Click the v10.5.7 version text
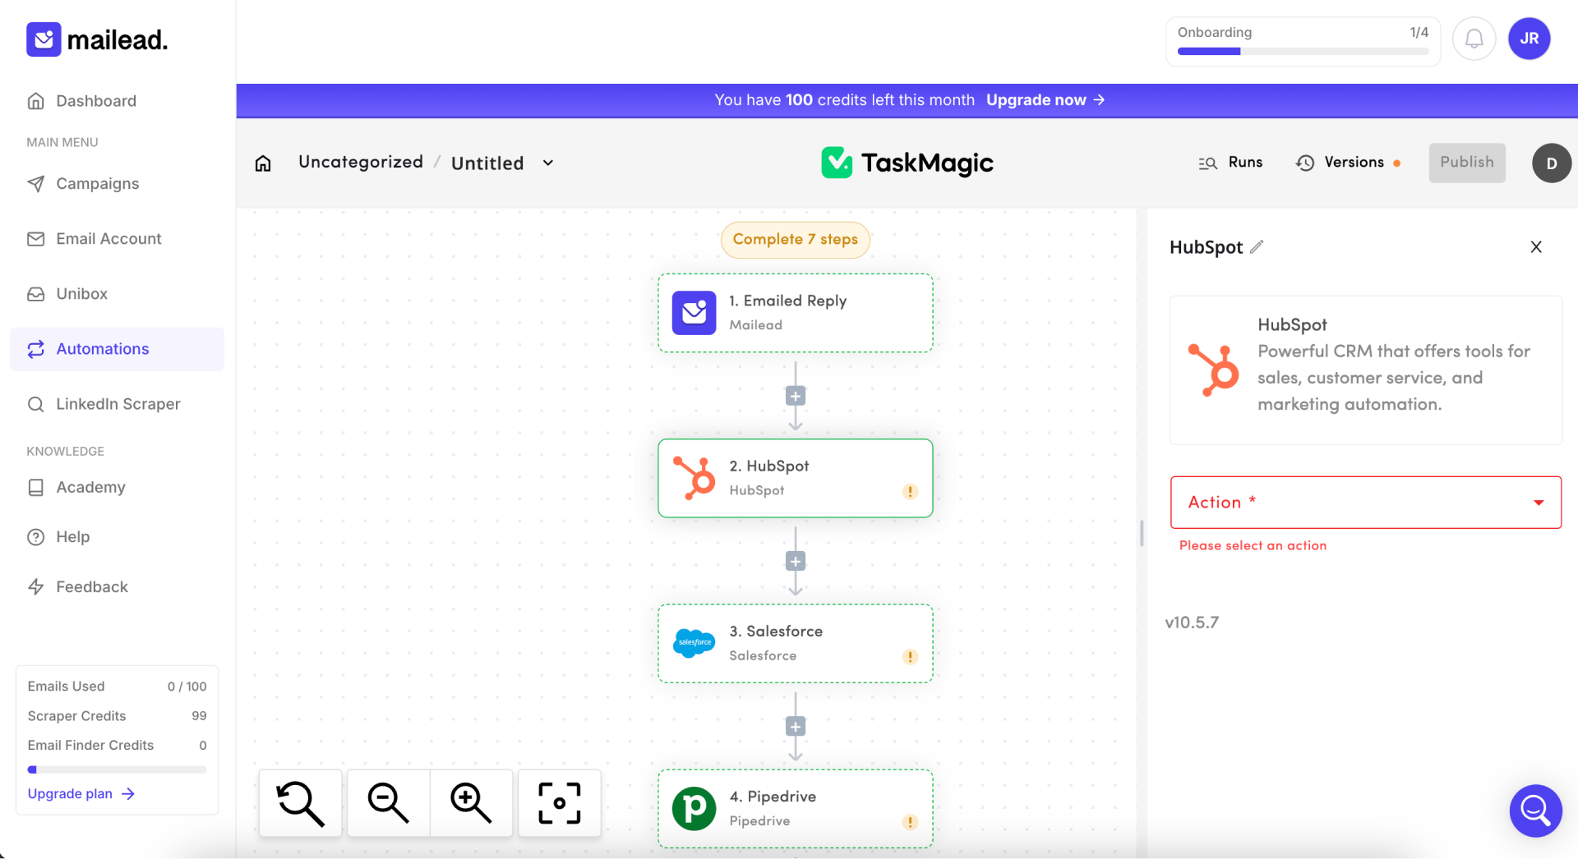This screenshot has width=1578, height=859. point(1192,622)
